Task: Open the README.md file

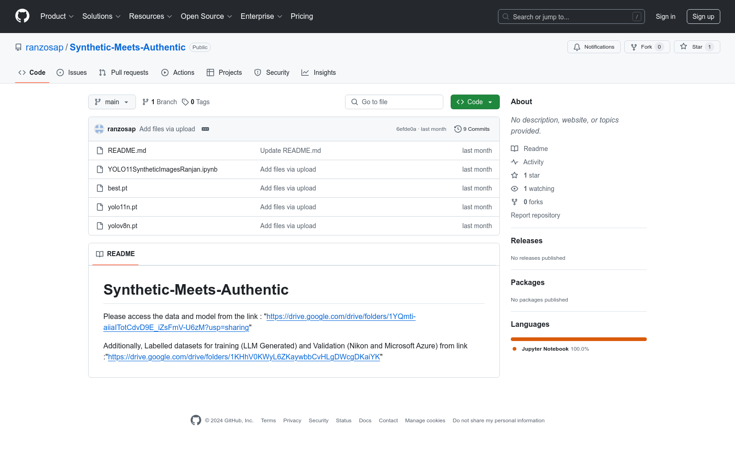Action: coord(127,151)
